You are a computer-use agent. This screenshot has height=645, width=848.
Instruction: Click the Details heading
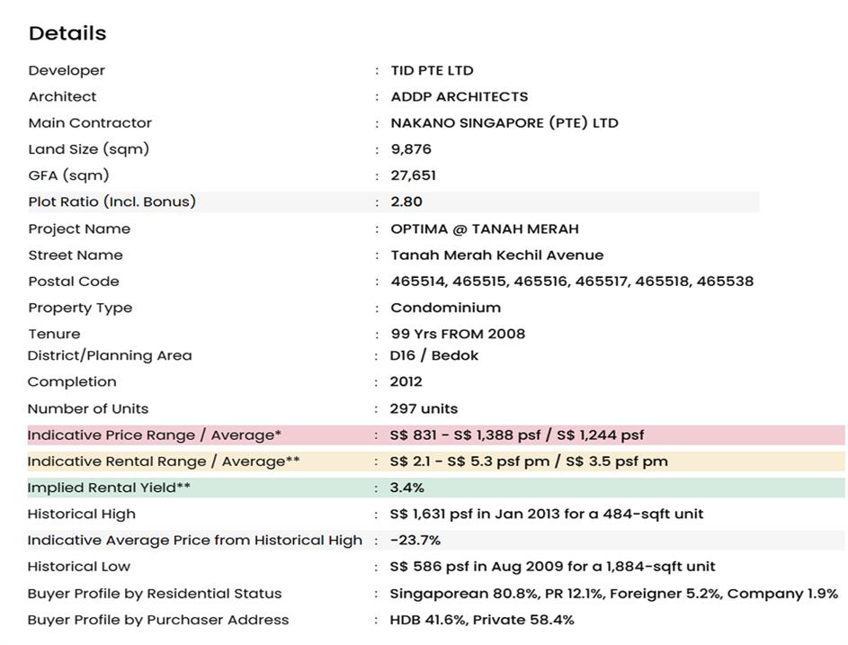coord(67,33)
